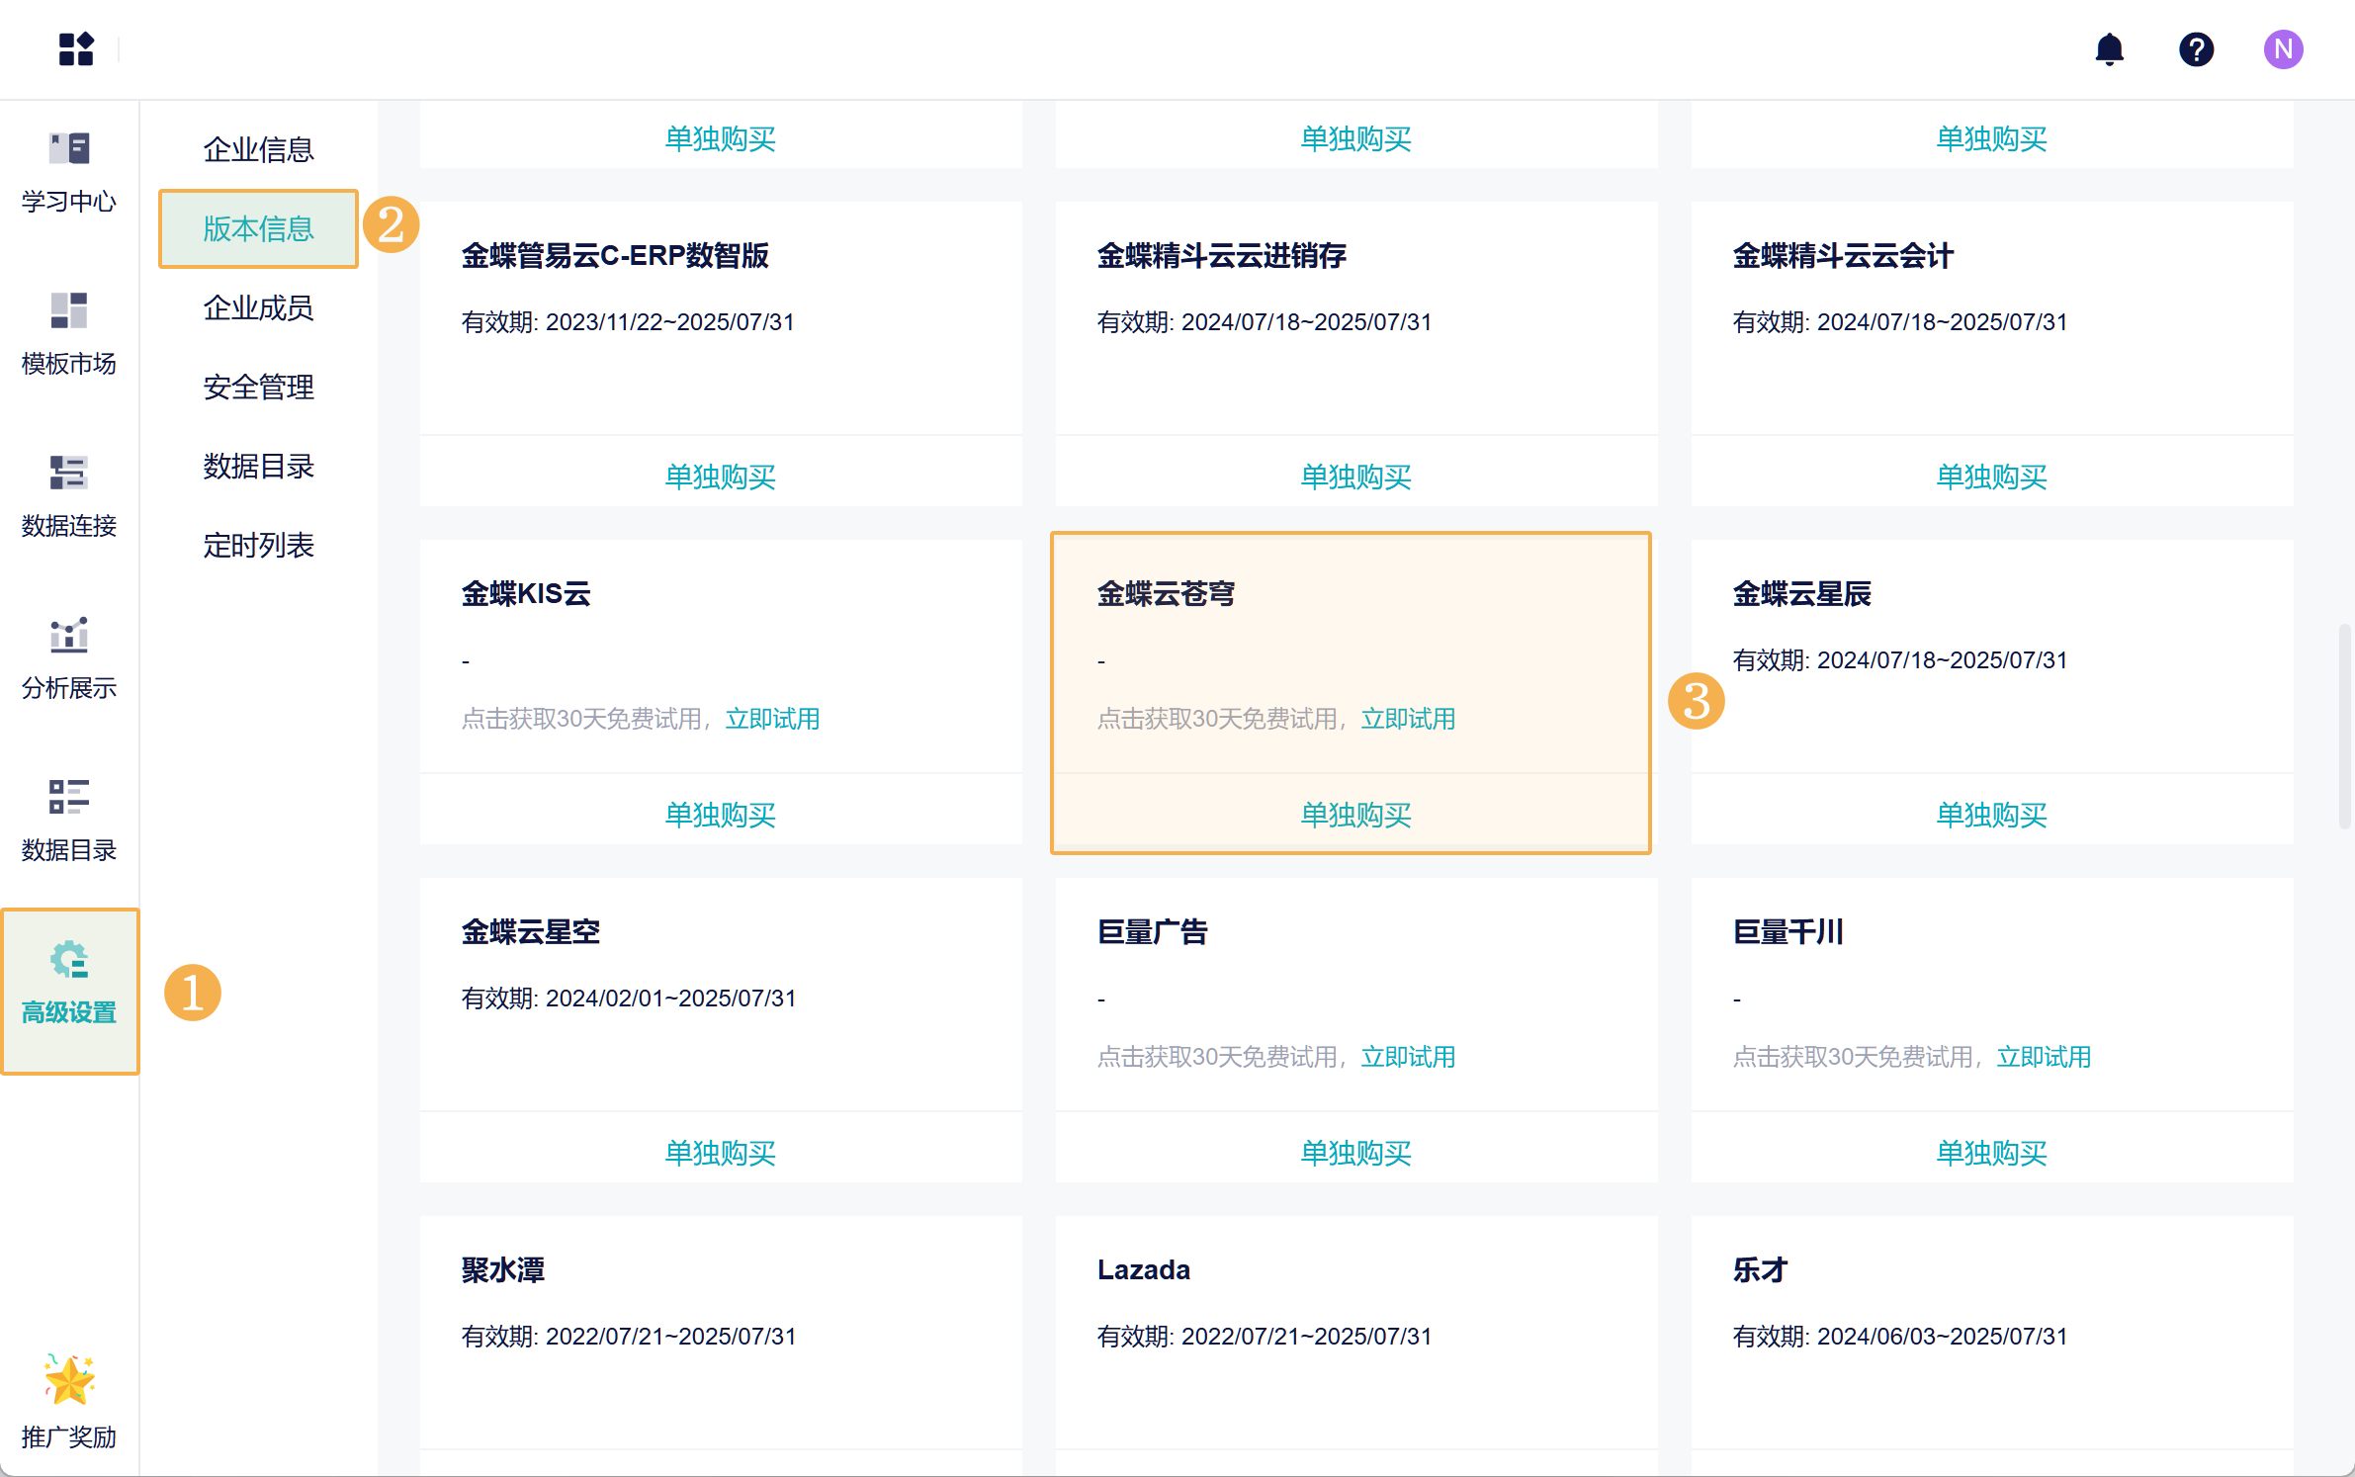Click the 推广奖励 star icon

coord(69,1380)
